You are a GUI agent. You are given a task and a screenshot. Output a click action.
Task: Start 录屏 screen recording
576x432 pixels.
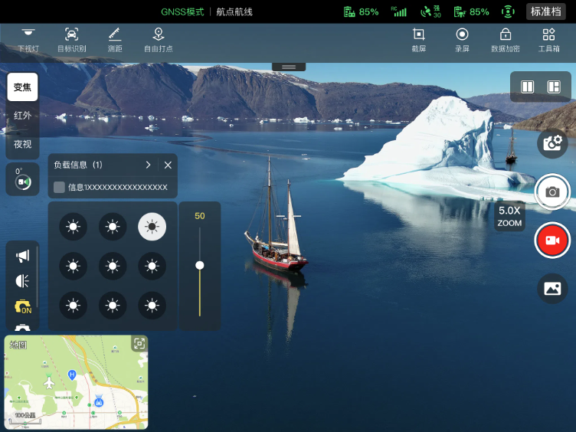pos(462,39)
